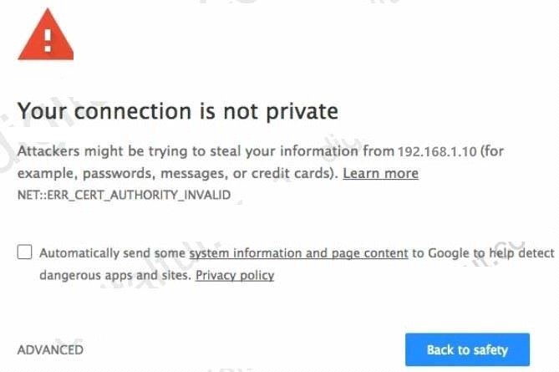Click the red warning triangle icon
This screenshot has width=559, height=372.
point(46,34)
